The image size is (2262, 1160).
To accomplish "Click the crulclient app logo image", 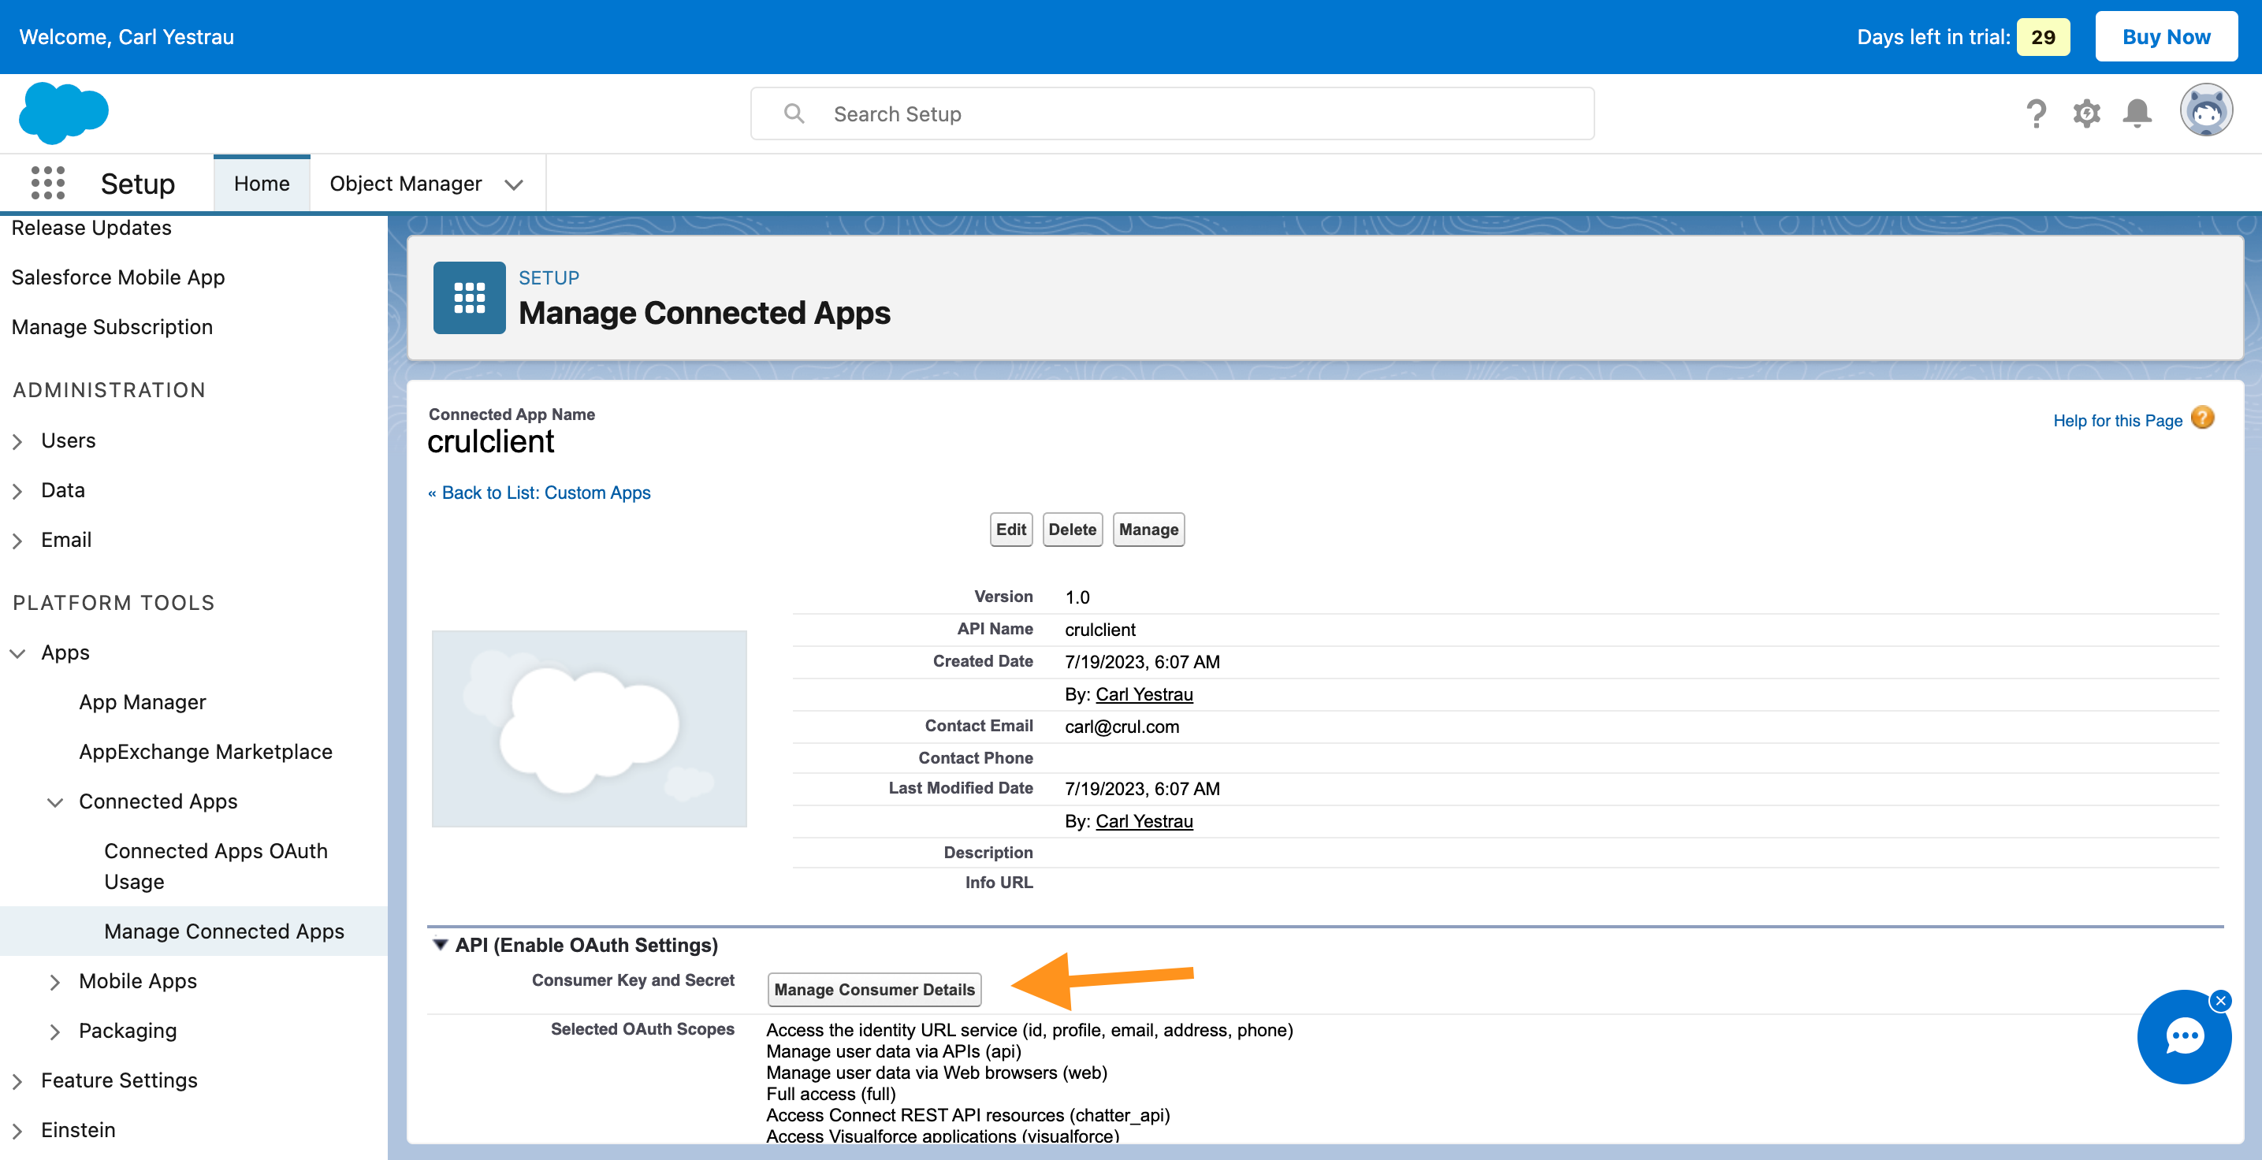I will [x=590, y=728].
